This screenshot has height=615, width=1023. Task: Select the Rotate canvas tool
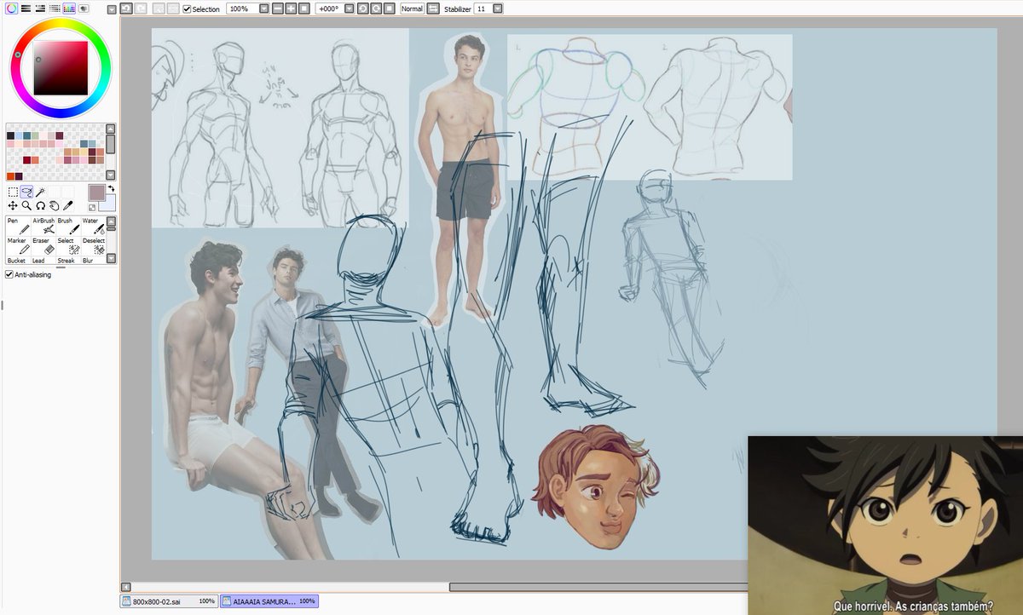click(40, 205)
